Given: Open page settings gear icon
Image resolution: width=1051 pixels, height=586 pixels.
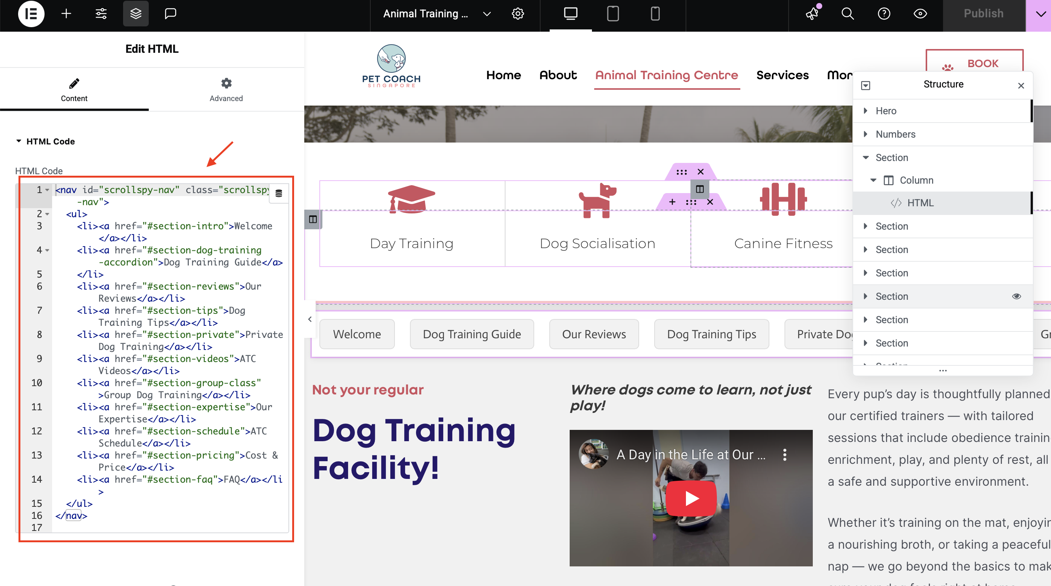Looking at the screenshot, I should click(518, 14).
